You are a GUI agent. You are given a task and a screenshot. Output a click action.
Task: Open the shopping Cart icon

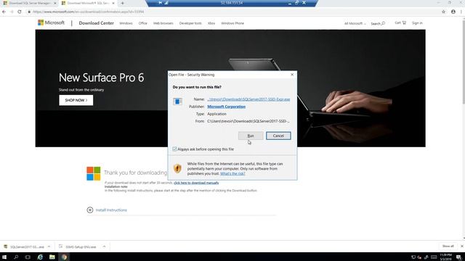click(x=404, y=22)
